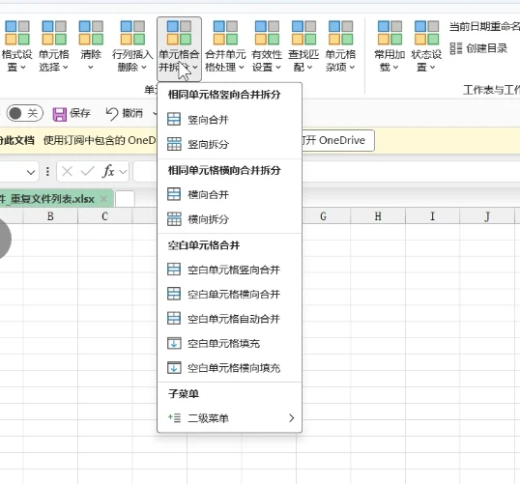Image resolution: width=520 pixels, height=484 pixels.
Task: Expand the 二级菜单 chevron arrow
Action: 292,418
